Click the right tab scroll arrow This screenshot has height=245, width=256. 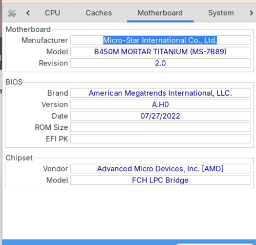pos(251,13)
